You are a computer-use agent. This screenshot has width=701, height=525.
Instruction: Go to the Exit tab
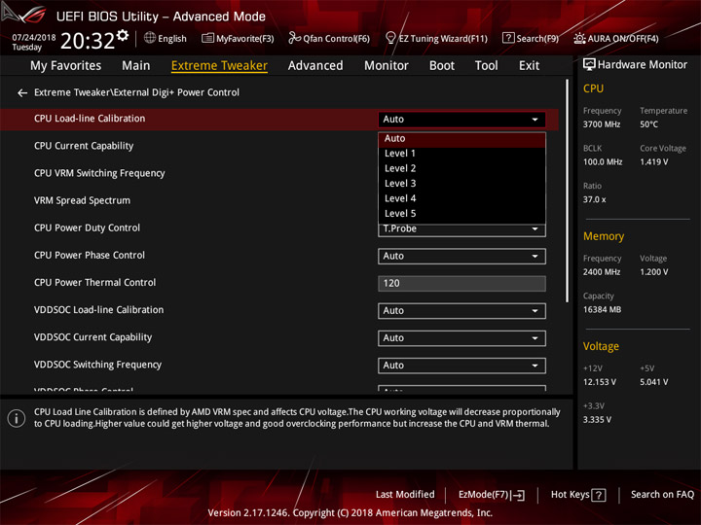529,66
